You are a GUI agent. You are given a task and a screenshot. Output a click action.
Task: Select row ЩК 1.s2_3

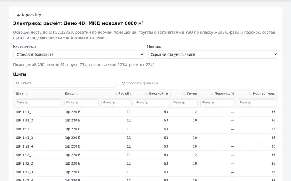(145, 172)
